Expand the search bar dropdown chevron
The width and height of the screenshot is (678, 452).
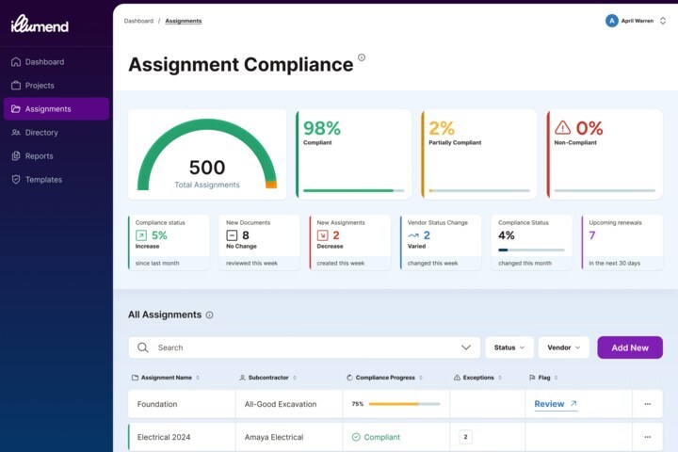(x=466, y=347)
